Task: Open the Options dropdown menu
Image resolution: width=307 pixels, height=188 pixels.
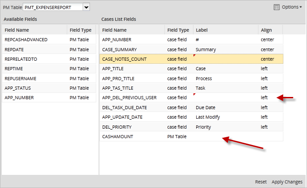Action: pos(291,7)
